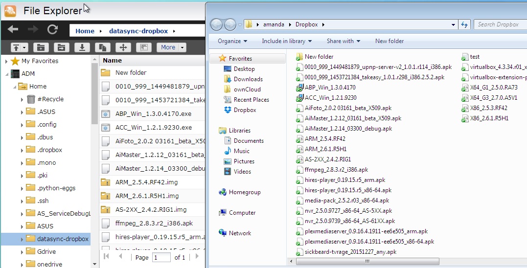Image resolution: width=527 pixels, height=268 pixels.
Task: Open Include in library menu
Action: (287, 41)
